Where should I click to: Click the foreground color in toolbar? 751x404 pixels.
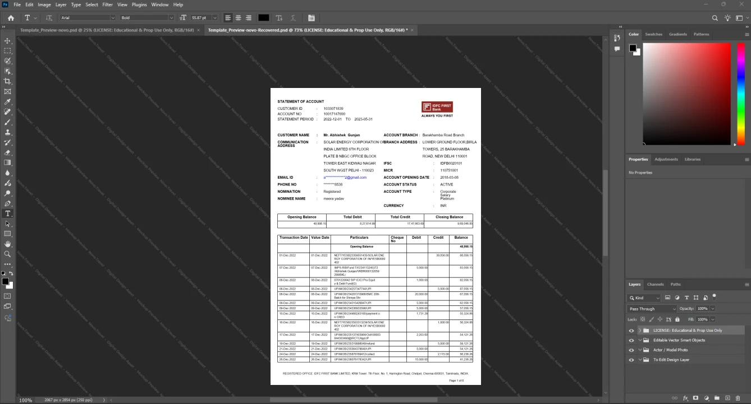coord(5,281)
